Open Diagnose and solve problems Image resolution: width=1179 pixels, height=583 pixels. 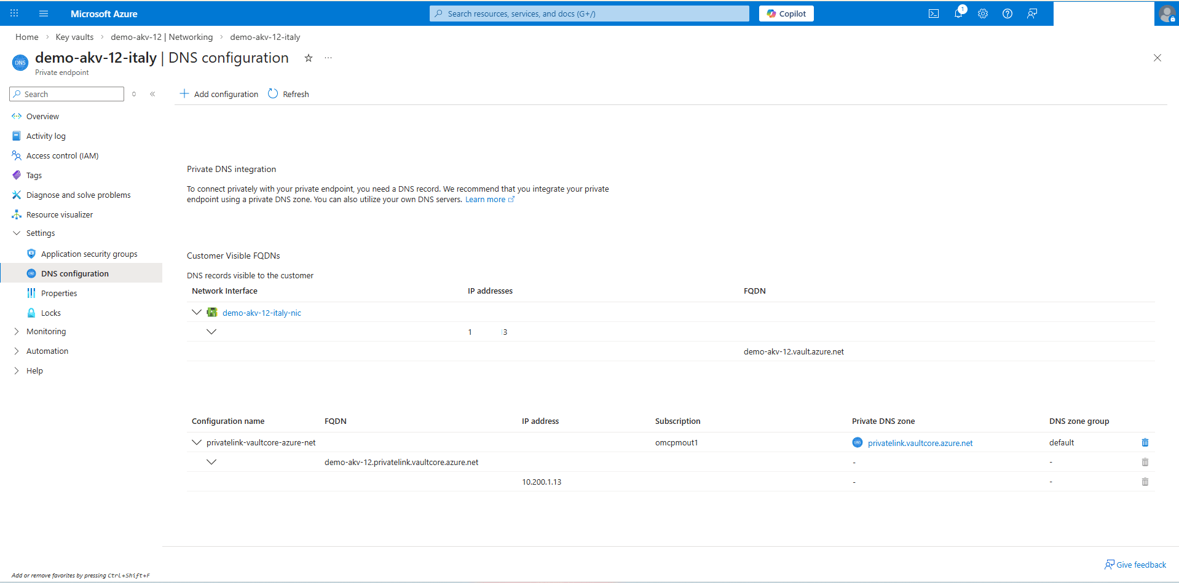78,195
